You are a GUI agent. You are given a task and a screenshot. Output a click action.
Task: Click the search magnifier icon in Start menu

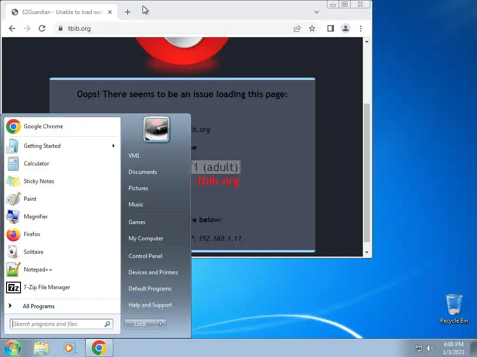coord(108,324)
